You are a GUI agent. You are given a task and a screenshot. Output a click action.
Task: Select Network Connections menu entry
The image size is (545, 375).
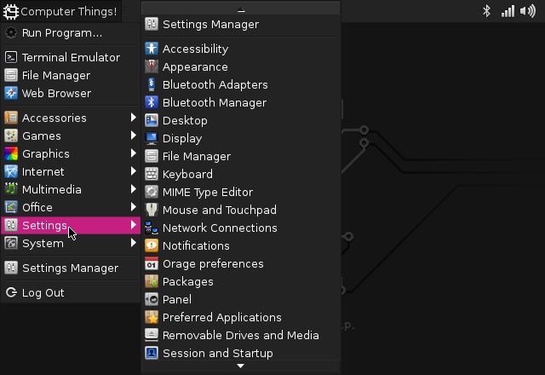click(220, 228)
